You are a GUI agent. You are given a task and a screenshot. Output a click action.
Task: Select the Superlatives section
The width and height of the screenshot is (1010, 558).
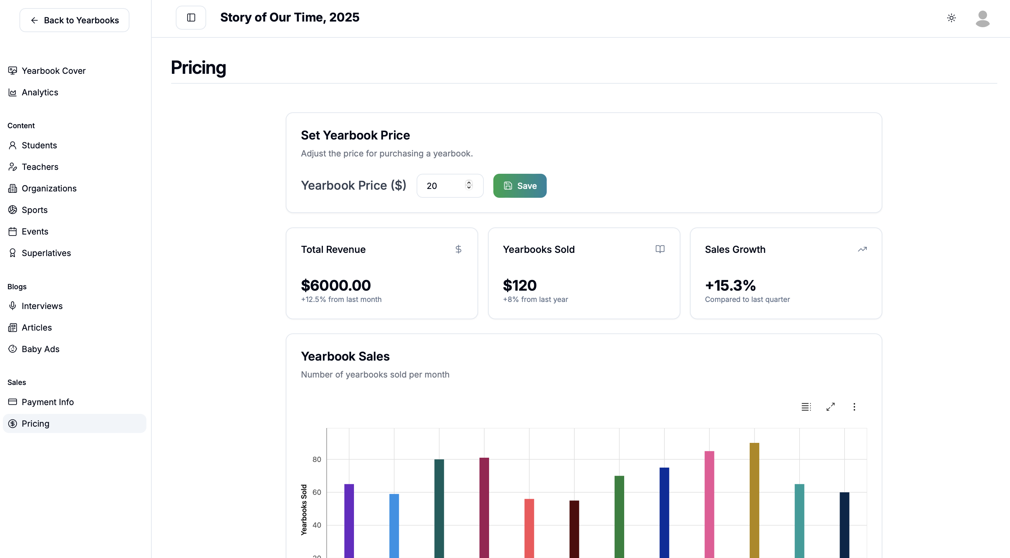pyautogui.click(x=46, y=253)
